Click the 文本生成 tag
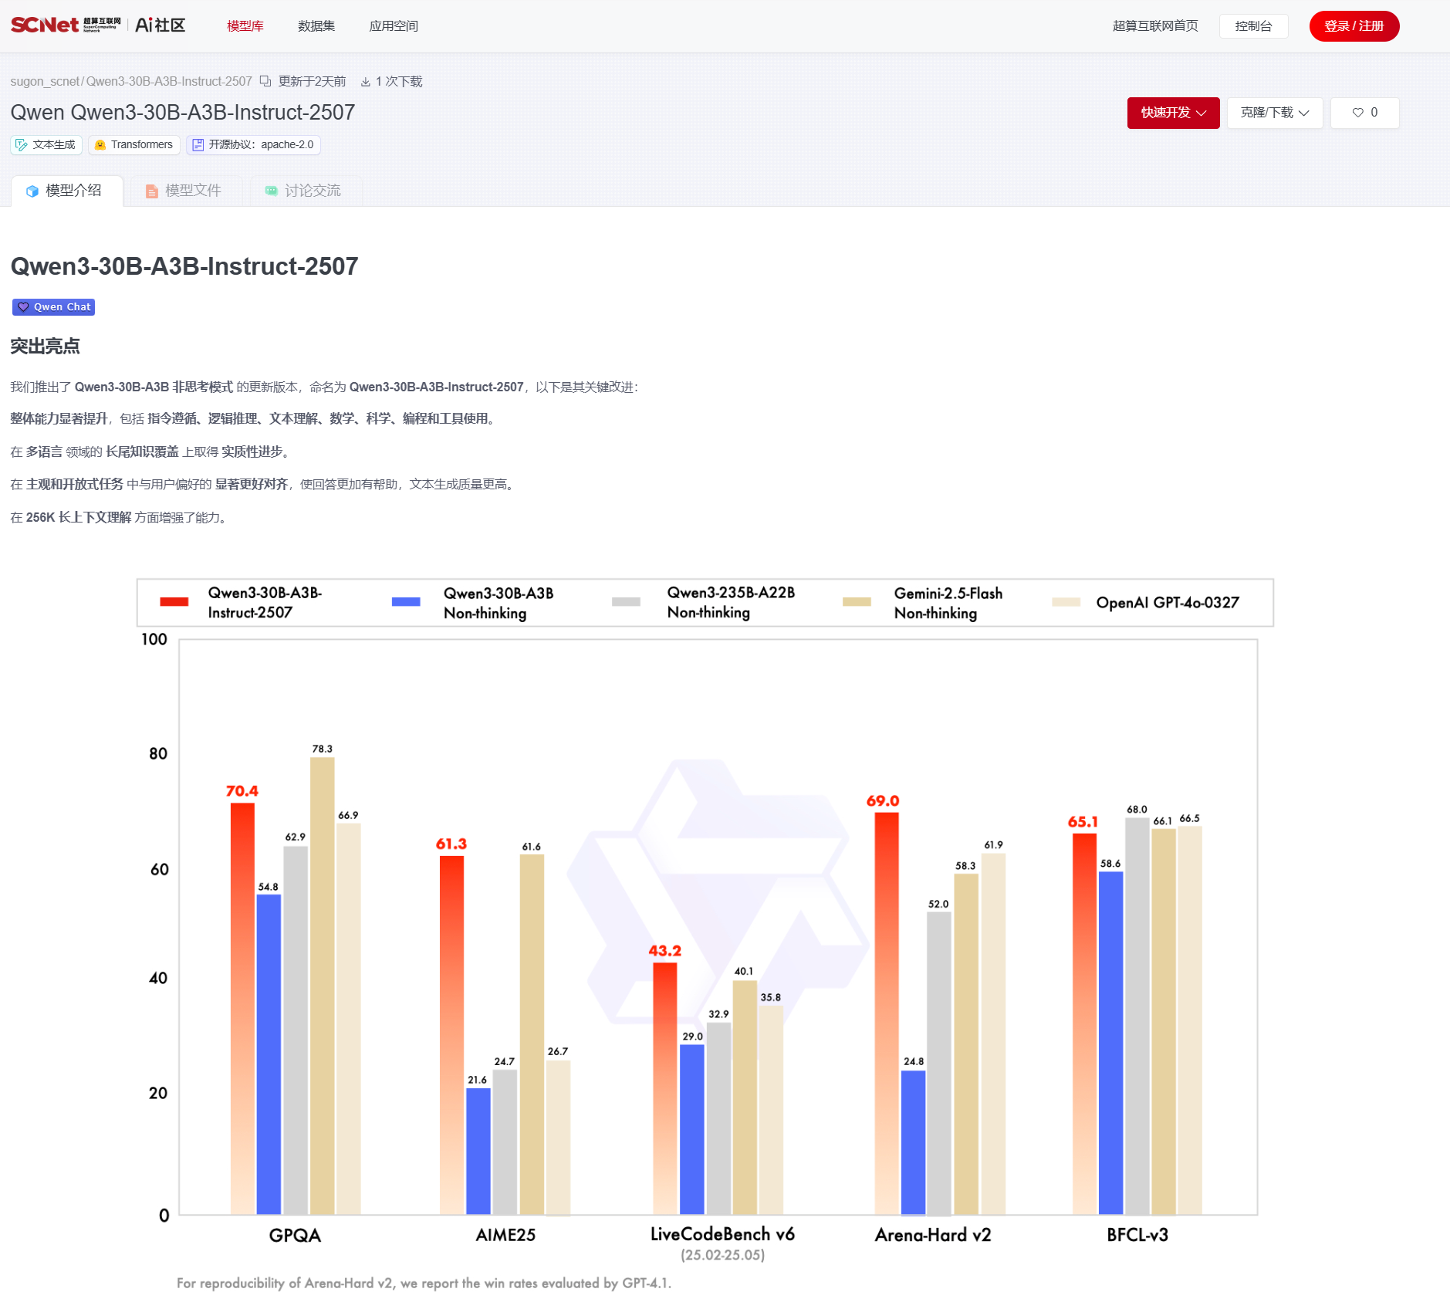 tap(46, 145)
